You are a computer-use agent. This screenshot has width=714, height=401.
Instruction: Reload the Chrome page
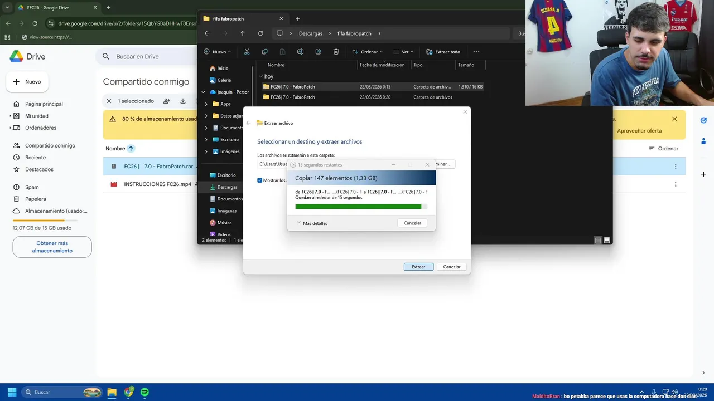[35, 23]
